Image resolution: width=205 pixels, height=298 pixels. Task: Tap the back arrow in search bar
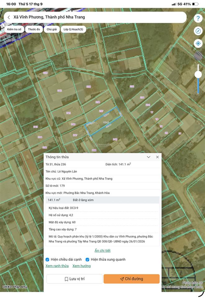point(9,17)
